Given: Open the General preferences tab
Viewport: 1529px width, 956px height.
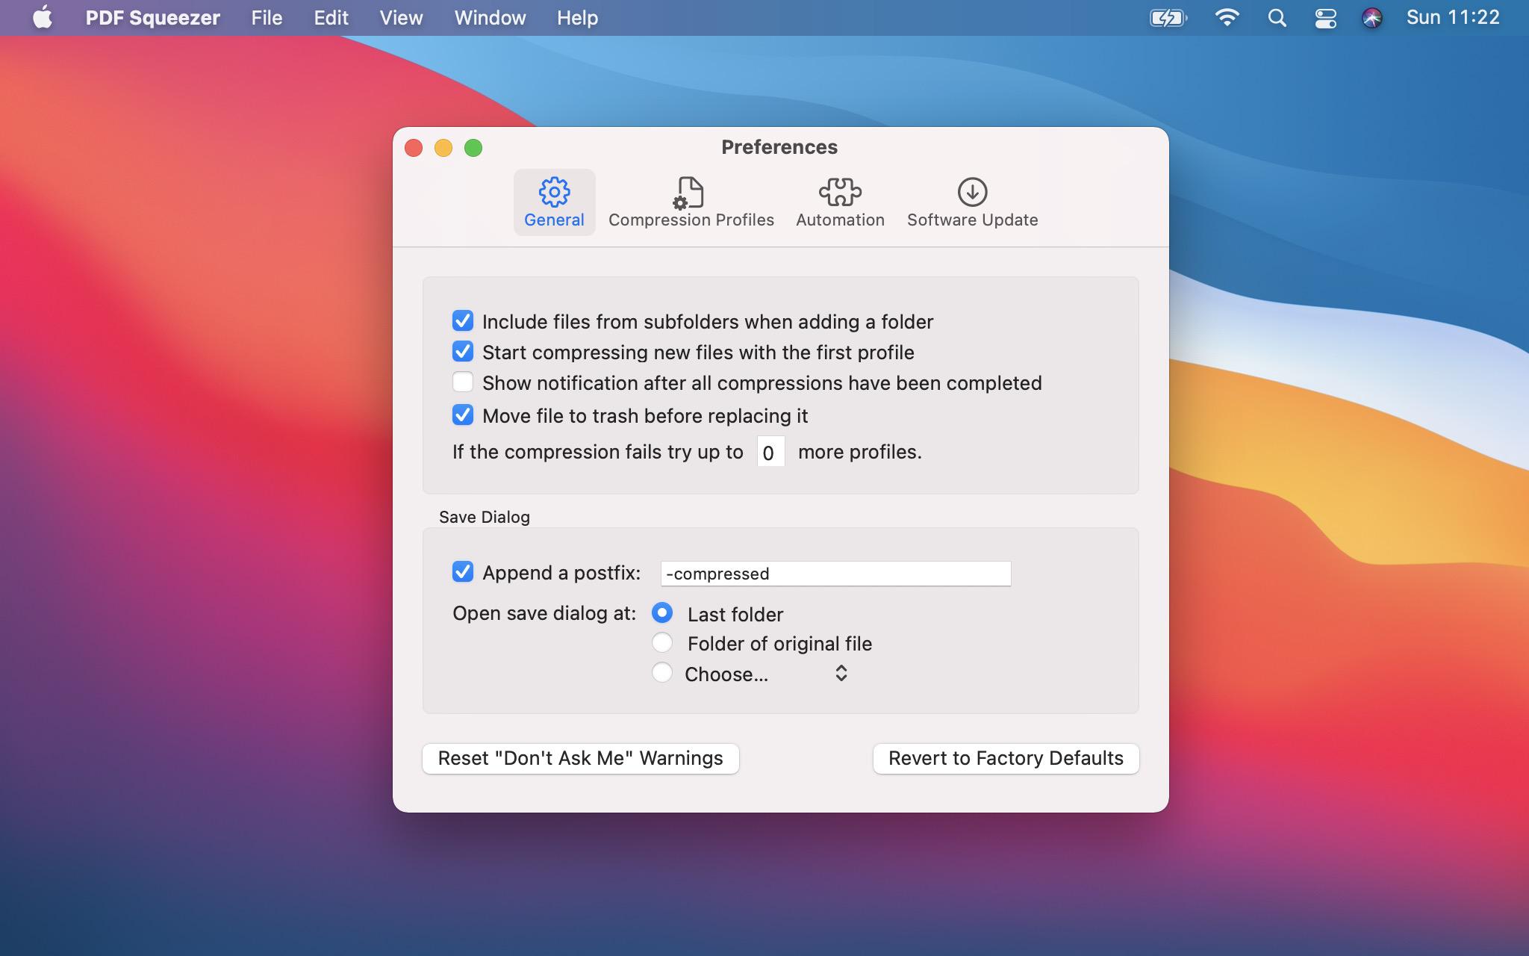Looking at the screenshot, I should point(554,202).
